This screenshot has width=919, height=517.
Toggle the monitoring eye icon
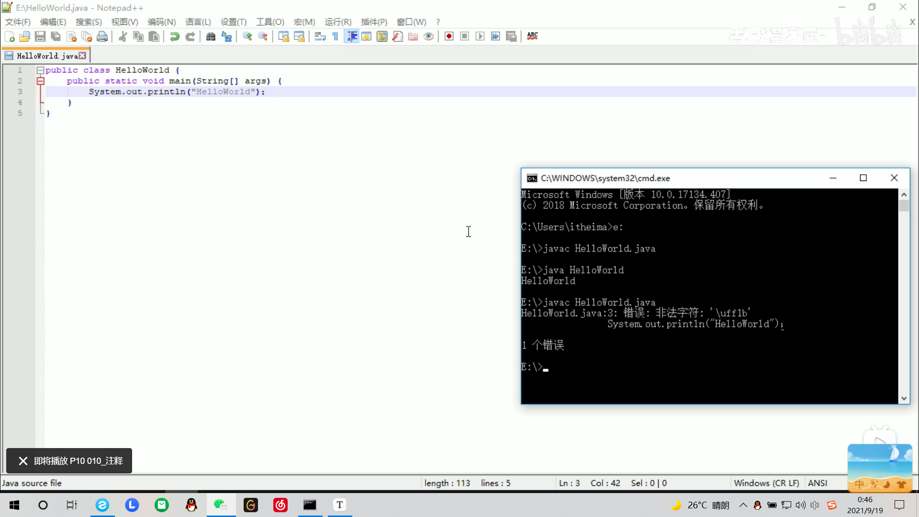pyautogui.click(x=429, y=36)
